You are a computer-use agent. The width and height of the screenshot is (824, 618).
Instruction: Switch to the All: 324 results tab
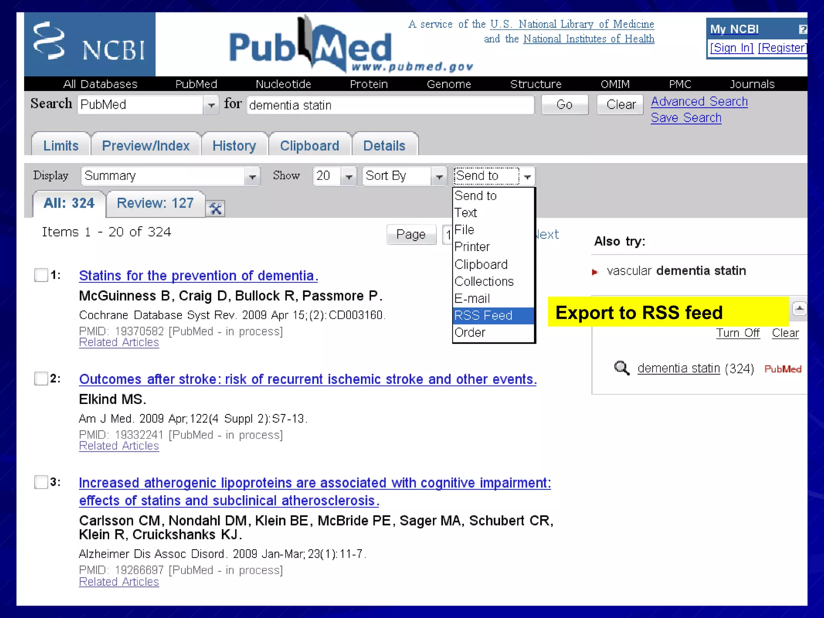pos(69,203)
